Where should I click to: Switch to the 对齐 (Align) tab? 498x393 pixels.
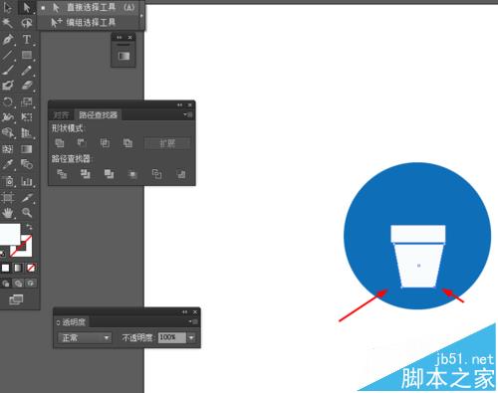point(62,115)
